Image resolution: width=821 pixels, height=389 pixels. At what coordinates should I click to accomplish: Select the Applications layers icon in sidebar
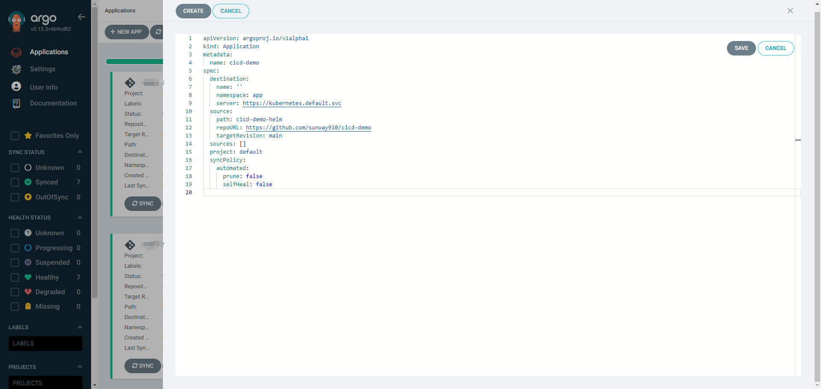tap(16, 52)
